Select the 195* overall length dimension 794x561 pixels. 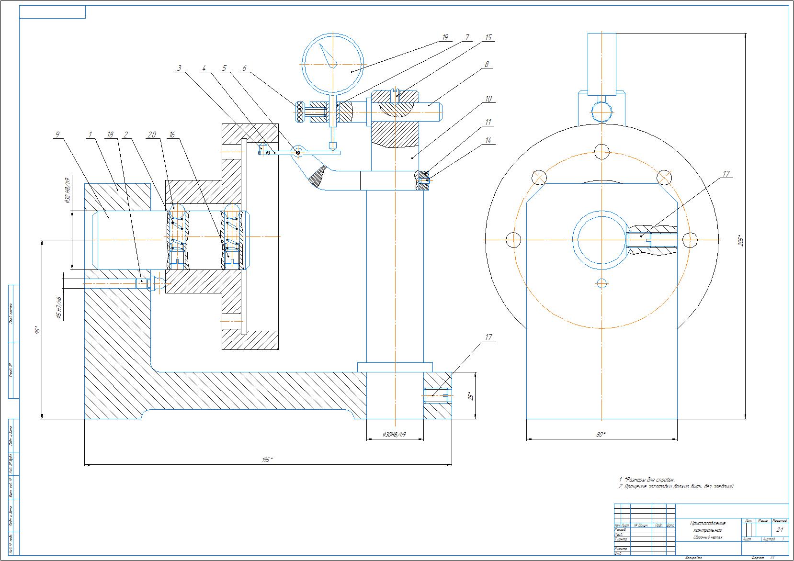267,460
